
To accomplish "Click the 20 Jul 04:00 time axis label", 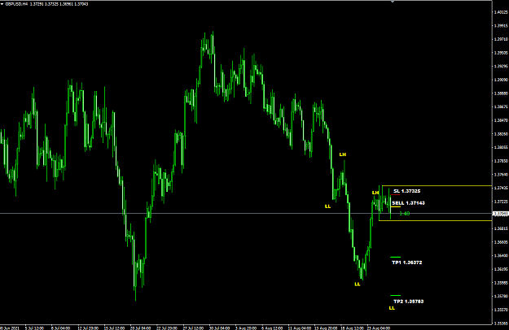I will click(x=141, y=328).
